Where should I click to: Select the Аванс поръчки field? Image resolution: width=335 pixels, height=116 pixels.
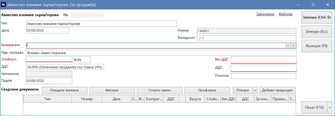[168, 53]
